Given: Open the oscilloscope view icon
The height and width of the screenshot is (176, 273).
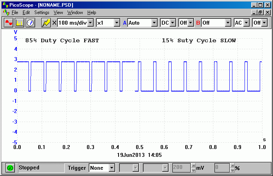Looking at the screenshot, I should [9, 23].
